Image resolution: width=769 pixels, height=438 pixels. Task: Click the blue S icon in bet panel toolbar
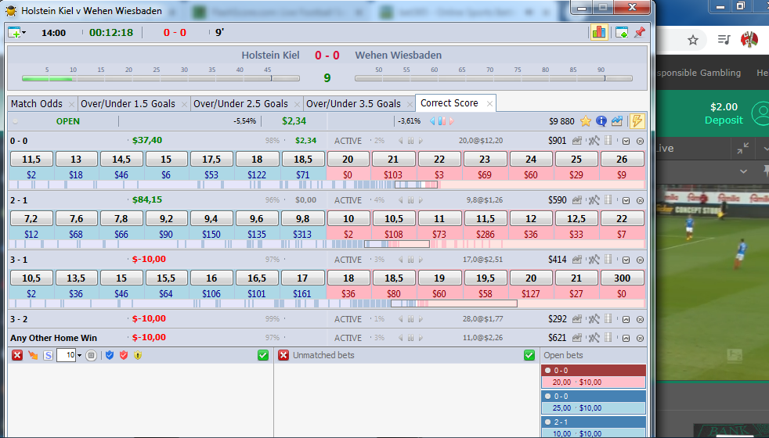48,356
